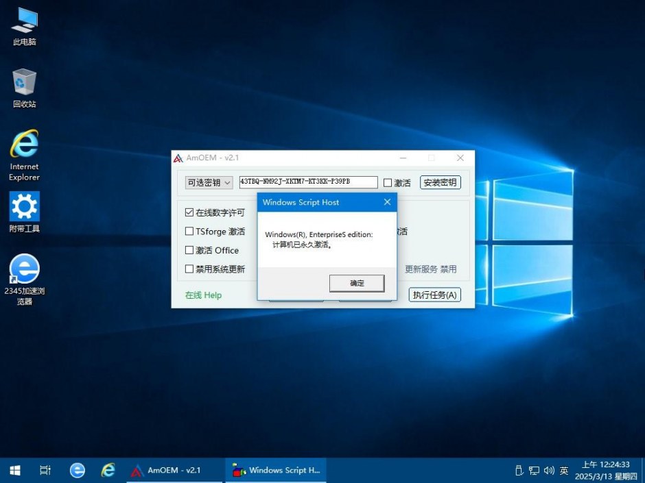Image resolution: width=645 pixels, height=483 pixels.
Task: Click the 执行任务(A) button
Action: click(x=434, y=295)
